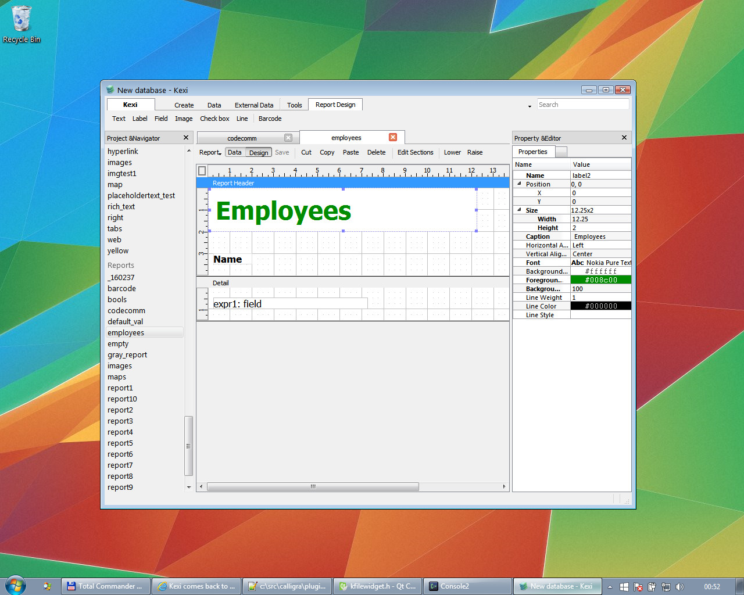Click the volume speaker icon in system tray
This screenshot has width=744, height=595.
(x=679, y=587)
